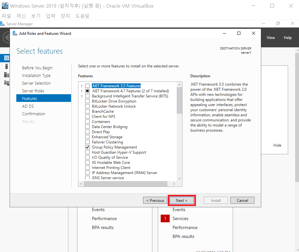
Task: Click the features list scroll up arrow
Action: coord(180,84)
